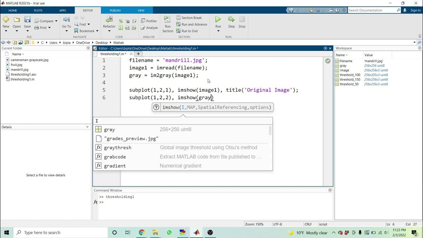Open Task View on the taskbar
423x238 pixels.
coord(128,232)
